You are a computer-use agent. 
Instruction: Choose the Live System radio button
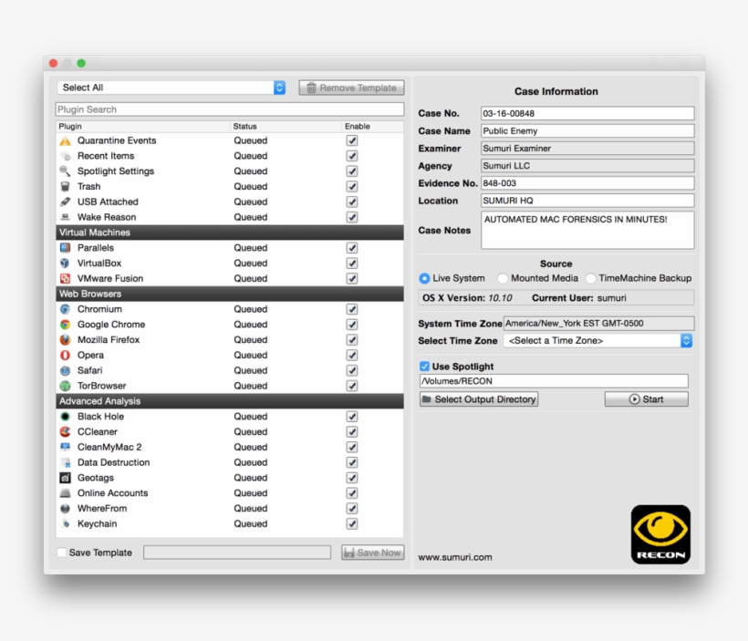click(x=424, y=278)
